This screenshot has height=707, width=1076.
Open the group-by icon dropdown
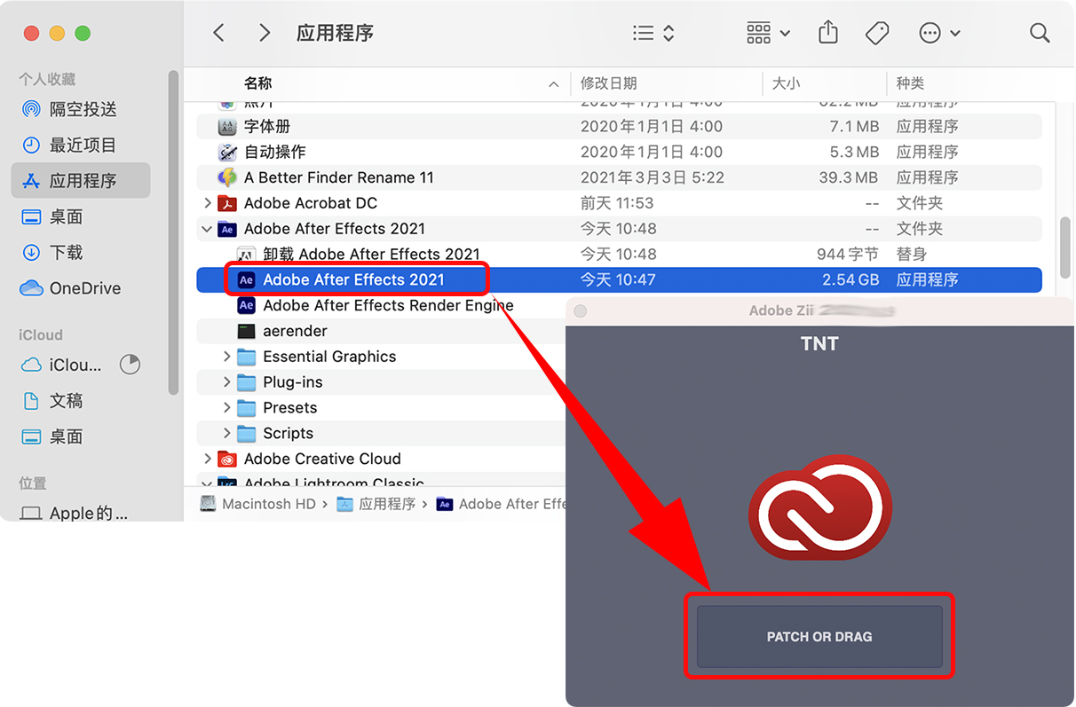tap(768, 34)
